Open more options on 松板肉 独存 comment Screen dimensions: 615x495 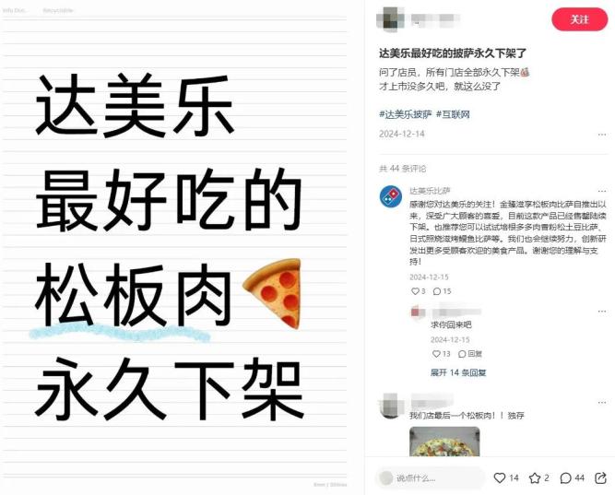(602, 403)
